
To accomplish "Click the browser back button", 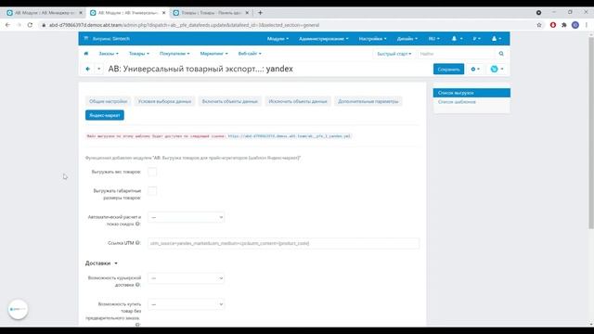I will [x=7, y=25].
